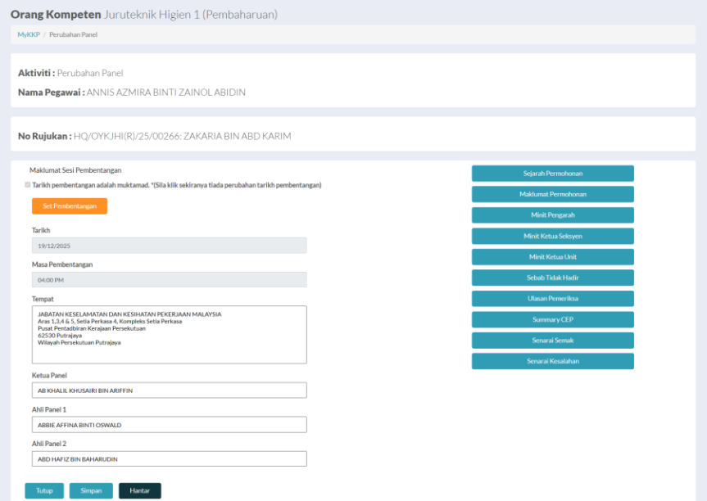Click the name ANNIS AZMIRA BINTI ZAINOL ABIDIN
The height and width of the screenshot is (501, 707).
tap(166, 93)
